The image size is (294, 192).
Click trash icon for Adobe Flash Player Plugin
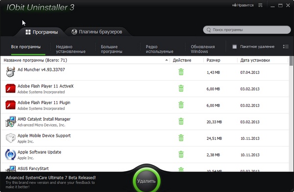pyautogui.click(x=181, y=105)
